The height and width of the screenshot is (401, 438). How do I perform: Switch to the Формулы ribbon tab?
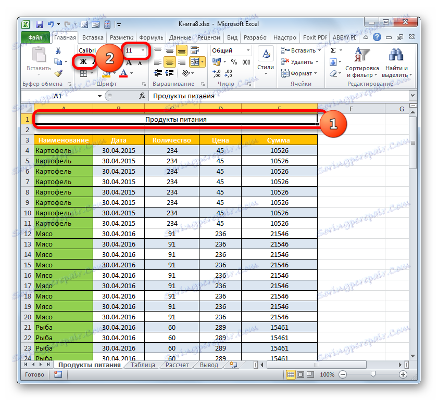151,37
